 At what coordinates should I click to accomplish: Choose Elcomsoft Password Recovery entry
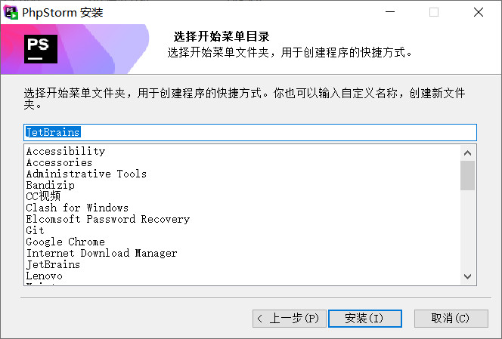tap(108, 219)
